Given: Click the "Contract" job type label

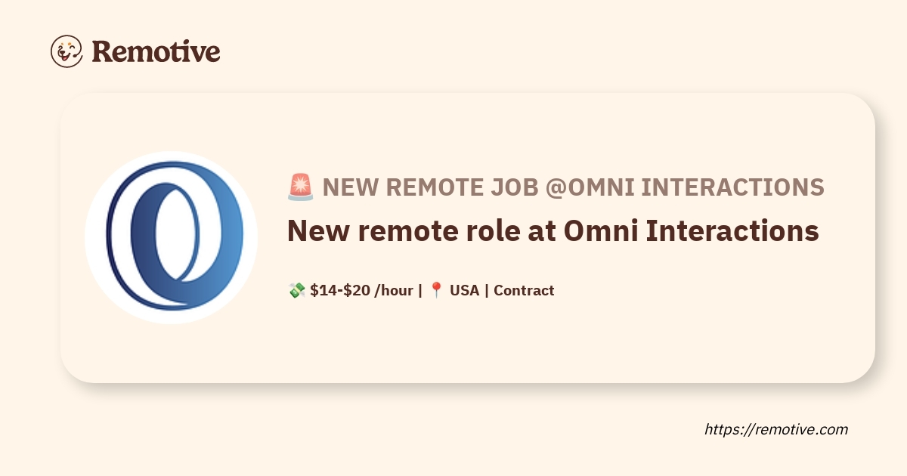Looking at the screenshot, I should coord(524,290).
